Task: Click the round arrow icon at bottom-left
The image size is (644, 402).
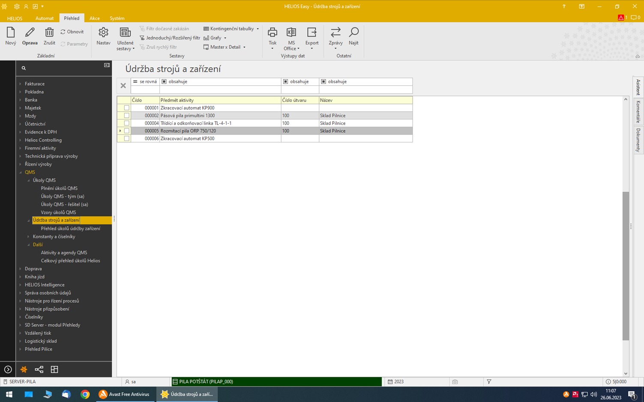Action: [8, 369]
